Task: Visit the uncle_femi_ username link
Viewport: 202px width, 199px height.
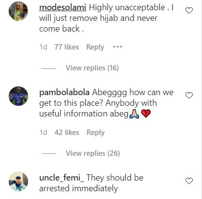Action: (x=62, y=178)
